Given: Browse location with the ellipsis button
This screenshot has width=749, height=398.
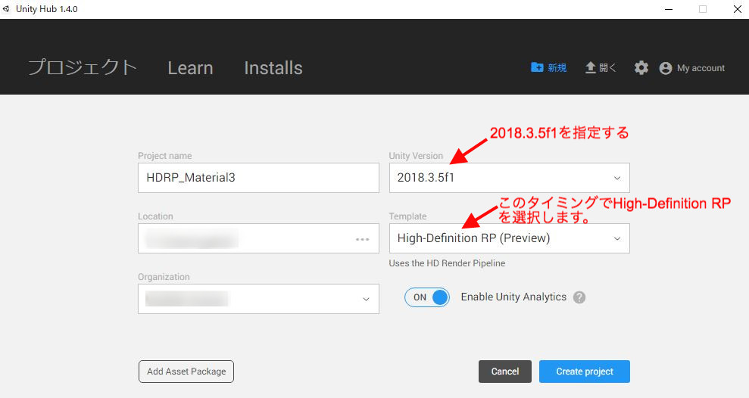Looking at the screenshot, I should click(x=363, y=239).
